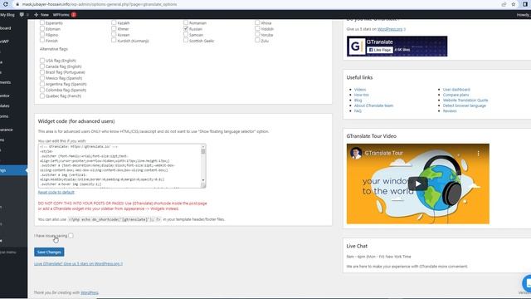531x299 pixels.
Task: Open highlighted Settings sidebar item
Action: pyautogui.click(x=13, y=170)
